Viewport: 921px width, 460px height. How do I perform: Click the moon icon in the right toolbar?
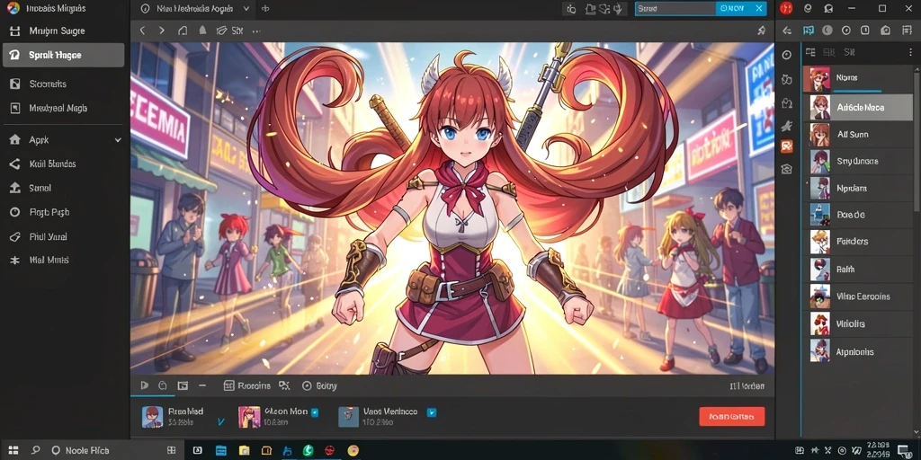[827, 31]
